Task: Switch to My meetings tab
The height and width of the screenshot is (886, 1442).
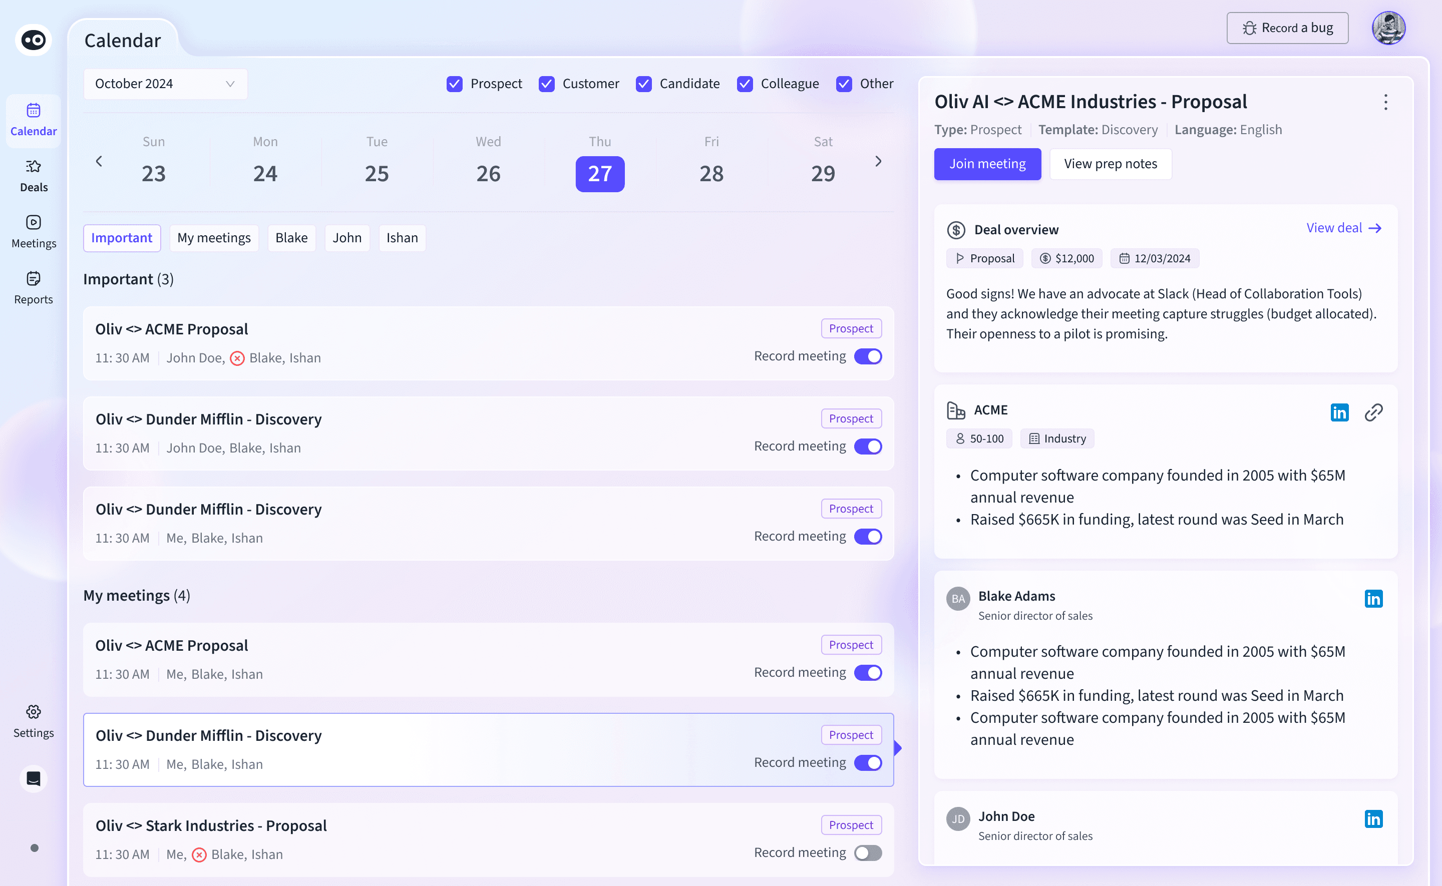Action: coord(214,238)
